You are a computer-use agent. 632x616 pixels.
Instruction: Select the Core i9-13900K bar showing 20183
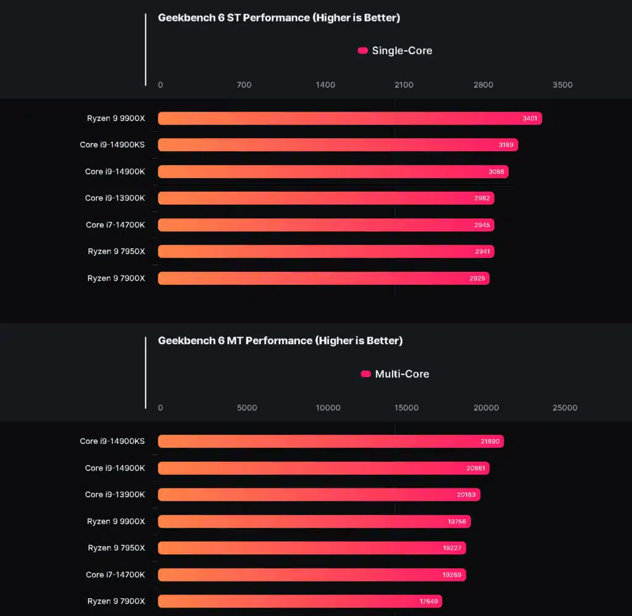coord(319,495)
